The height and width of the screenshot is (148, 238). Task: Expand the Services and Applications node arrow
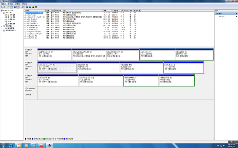pos(2,30)
